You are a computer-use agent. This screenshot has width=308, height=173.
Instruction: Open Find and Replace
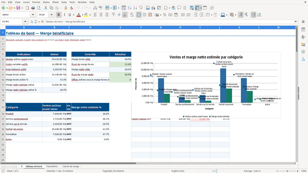(95, 8)
